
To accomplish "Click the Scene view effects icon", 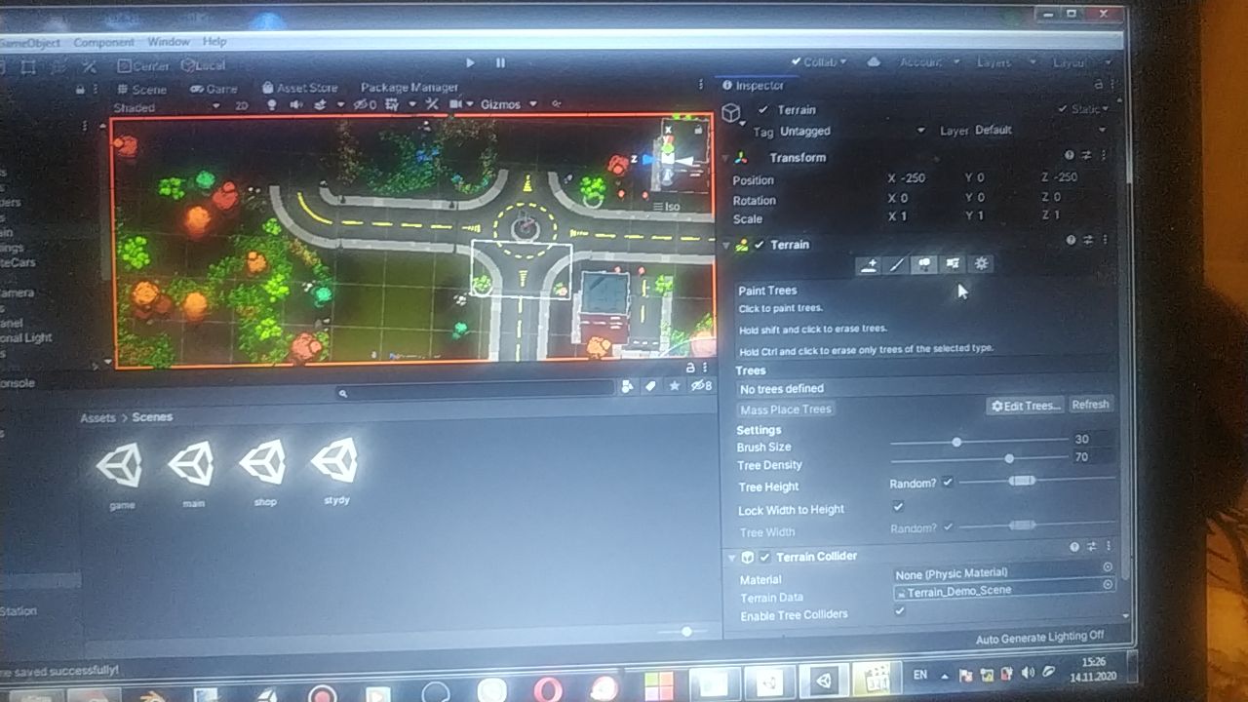I will tap(320, 104).
